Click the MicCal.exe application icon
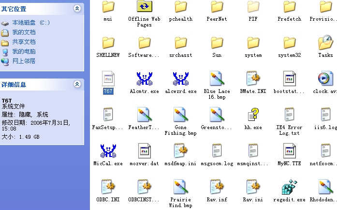337x210 pixels. [108, 151]
